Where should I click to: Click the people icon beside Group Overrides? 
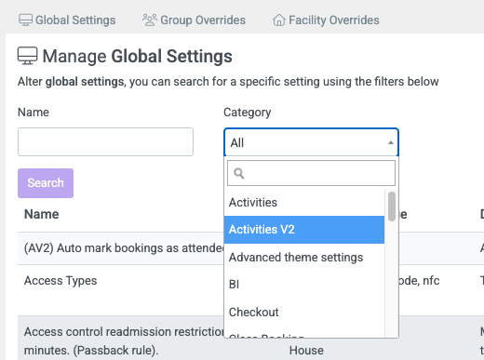(x=150, y=20)
